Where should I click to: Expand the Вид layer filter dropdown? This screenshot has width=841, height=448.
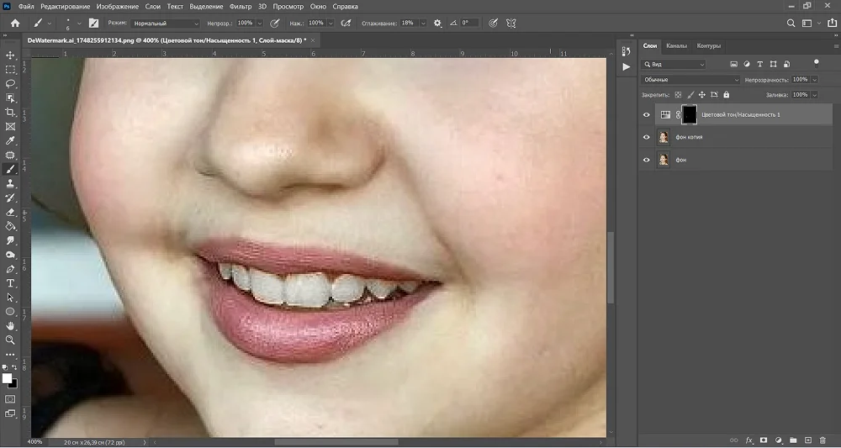(674, 65)
